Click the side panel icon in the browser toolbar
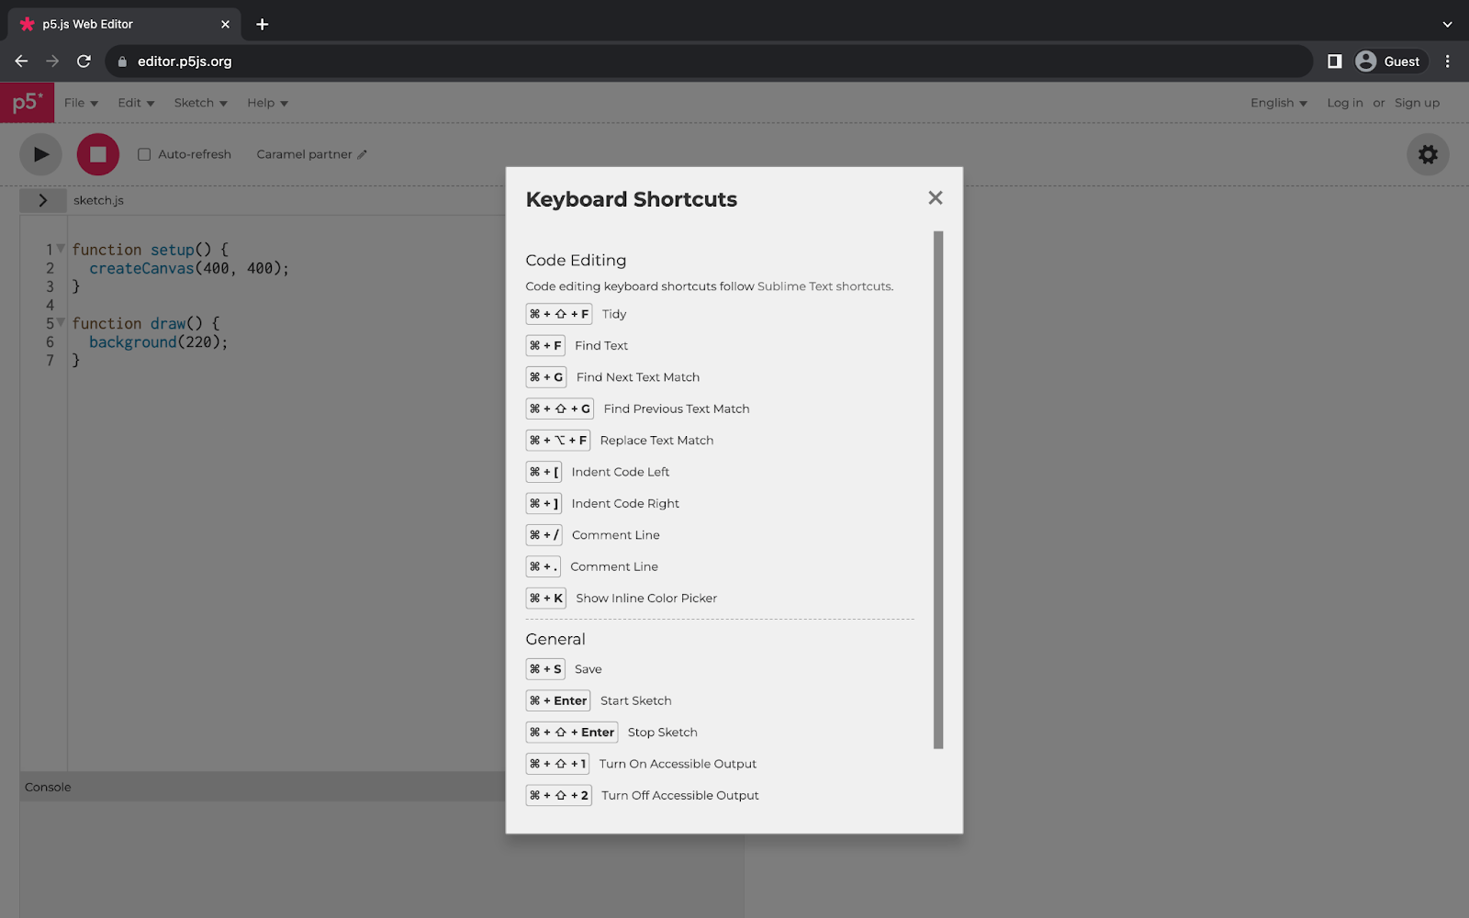This screenshot has height=918, width=1469. 1333,61
